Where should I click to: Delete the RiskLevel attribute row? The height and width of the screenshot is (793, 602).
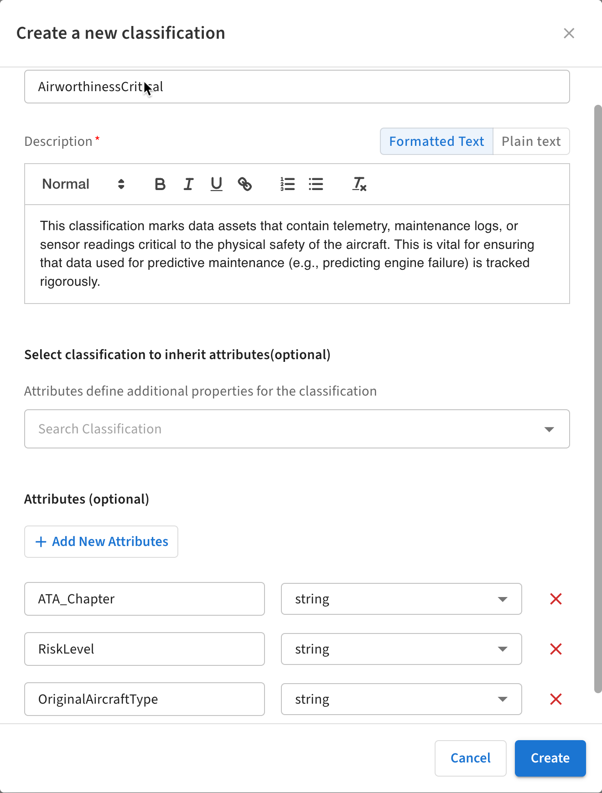(555, 649)
